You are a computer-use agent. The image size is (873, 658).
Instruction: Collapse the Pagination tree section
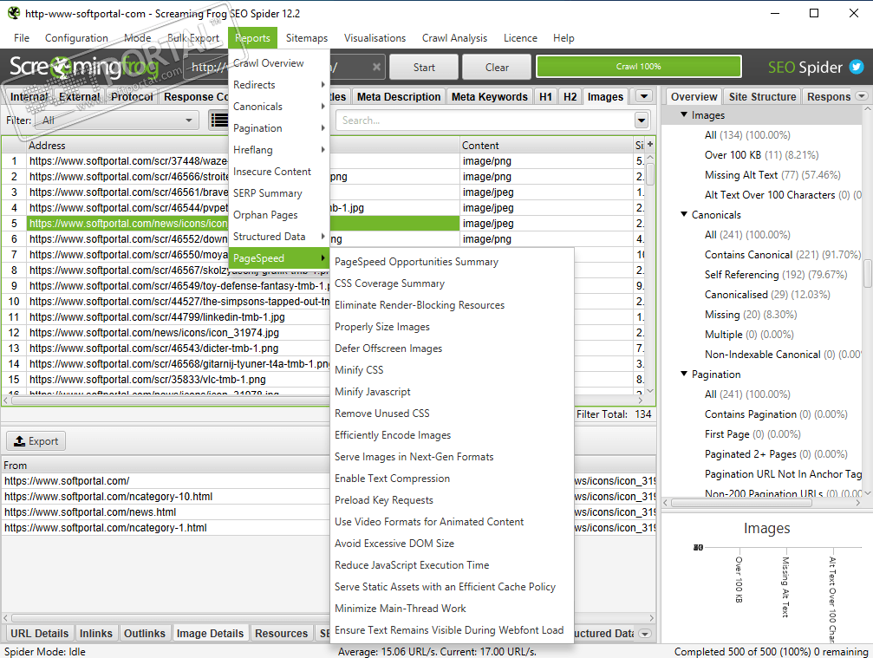click(684, 375)
